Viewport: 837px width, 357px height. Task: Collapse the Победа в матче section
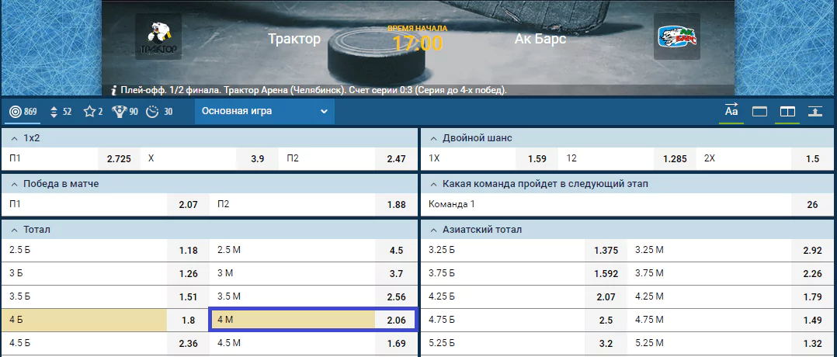pyautogui.click(x=15, y=184)
